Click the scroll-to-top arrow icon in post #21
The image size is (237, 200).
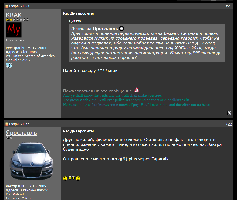coord(229,113)
